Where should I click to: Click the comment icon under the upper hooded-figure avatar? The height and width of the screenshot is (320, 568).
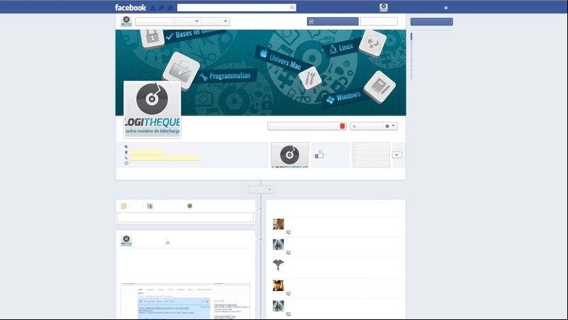(x=289, y=253)
